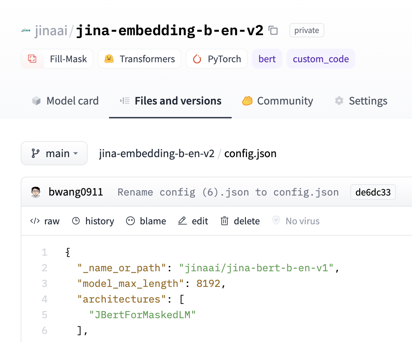This screenshot has height=342, width=412.
Task: Select the Transformers library tag
Action: [139, 59]
